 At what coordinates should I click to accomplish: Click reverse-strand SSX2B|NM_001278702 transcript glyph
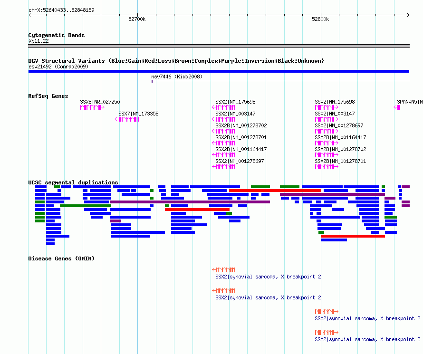click(224, 131)
